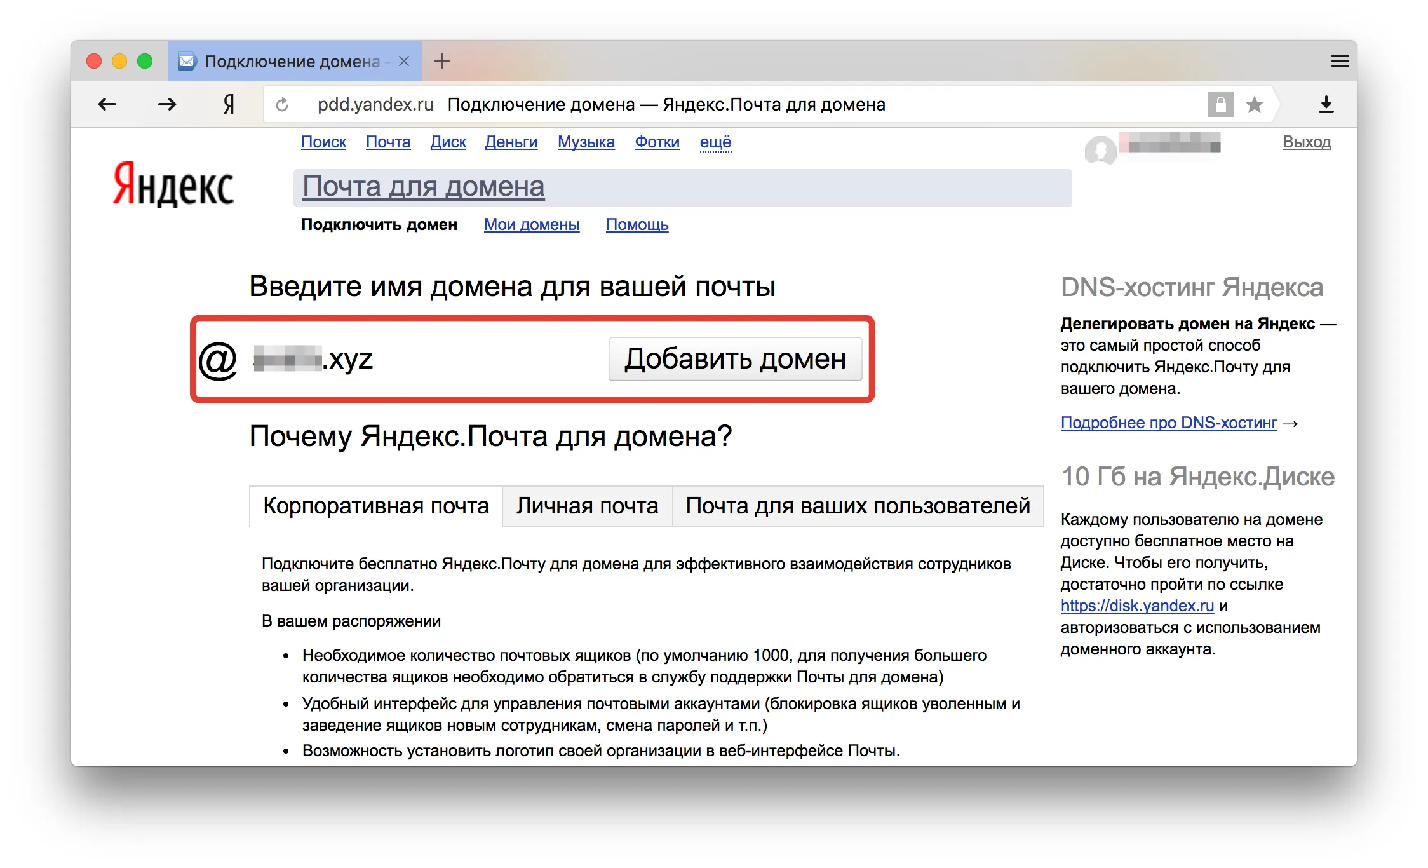
Task: Click 'Делегировать домен на Яндекс' bold text
Action: click(x=1188, y=323)
